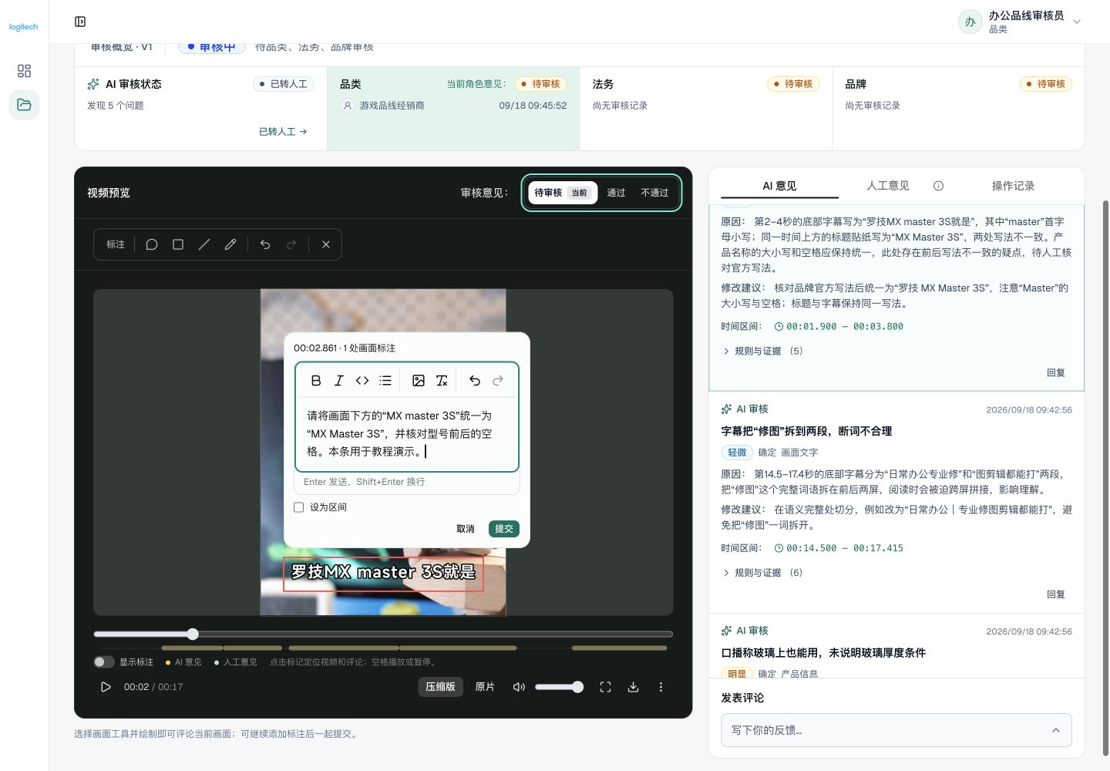Click the 标注 toolbar label
The image size is (1110, 771).
point(116,244)
